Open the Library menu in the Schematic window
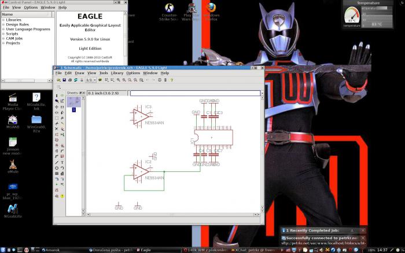405x253 pixels. point(117,73)
